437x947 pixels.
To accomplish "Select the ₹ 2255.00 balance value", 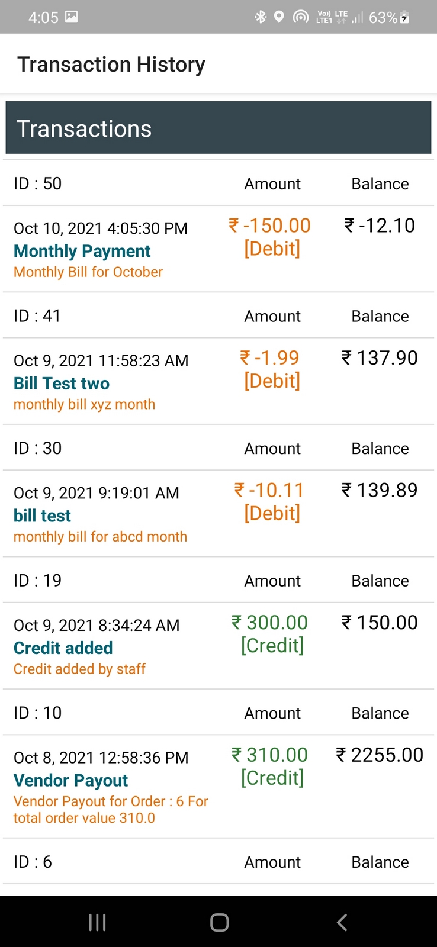I will pos(380,755).
